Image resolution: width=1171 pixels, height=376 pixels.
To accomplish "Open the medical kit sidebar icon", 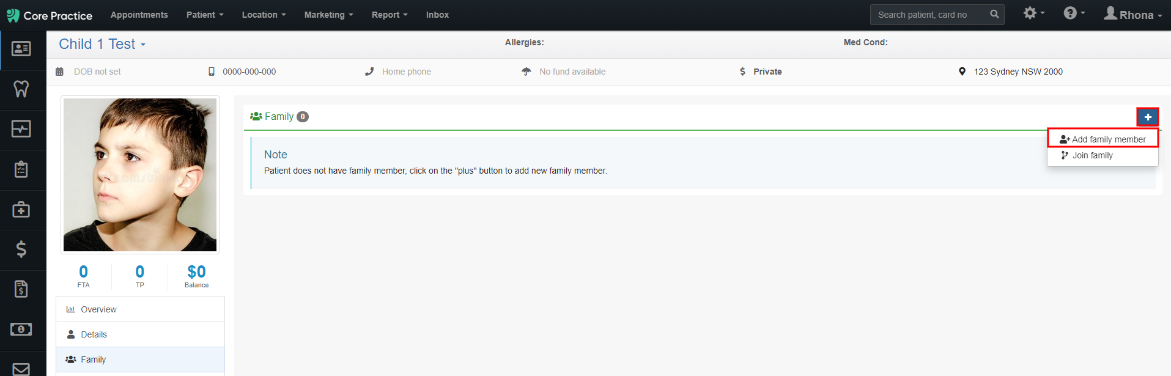I will click(21, 210).
